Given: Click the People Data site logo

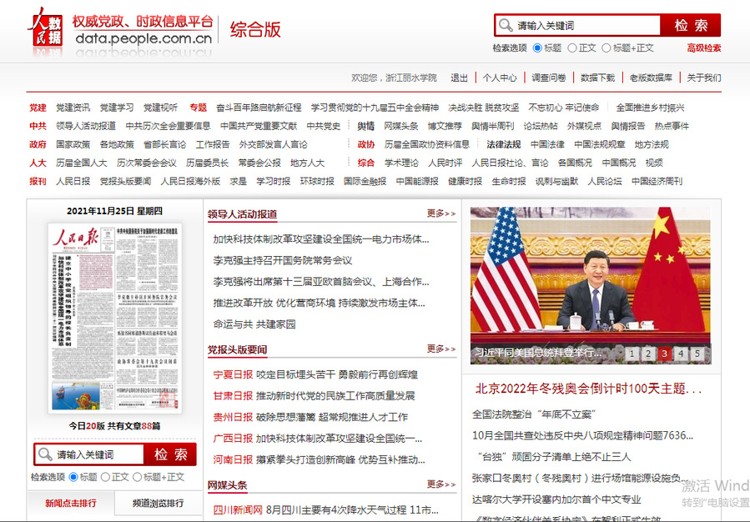Looking at the screenshot, I should (x=47, y=30).
